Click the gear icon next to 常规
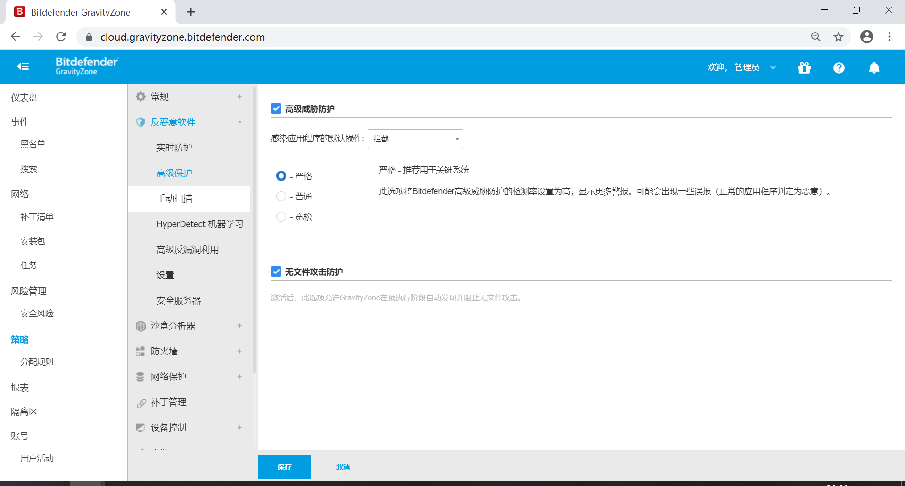Image resolution: width=905 pixels, height=486 pixels. (x=140, y=97)
